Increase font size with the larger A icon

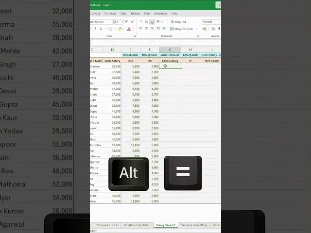pyautogui.click(x=126, y=21)
